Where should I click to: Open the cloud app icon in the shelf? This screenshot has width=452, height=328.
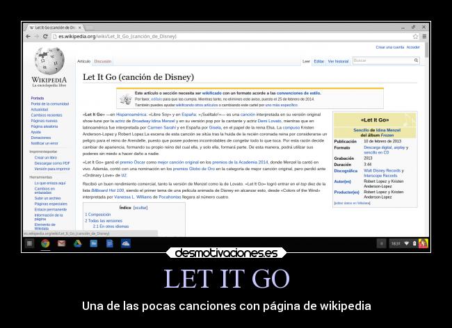pyautogui.click(x=126, y=244)
